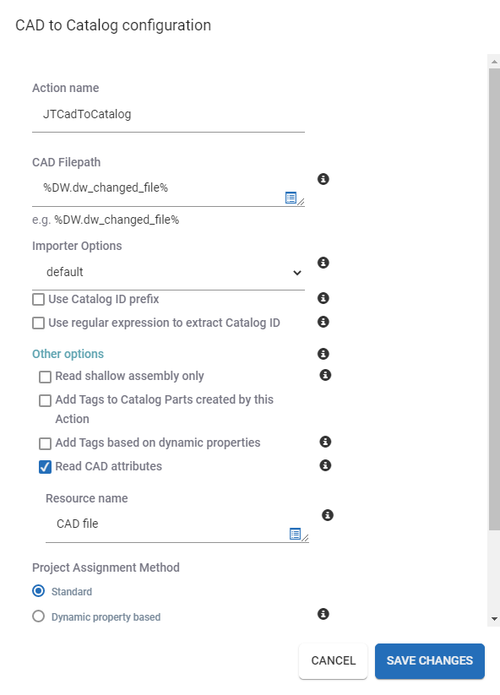Image resolution: width=500 pixels, height=695 pixels.
Task: Click info icon next to Other options
Action: coord(323,354)
